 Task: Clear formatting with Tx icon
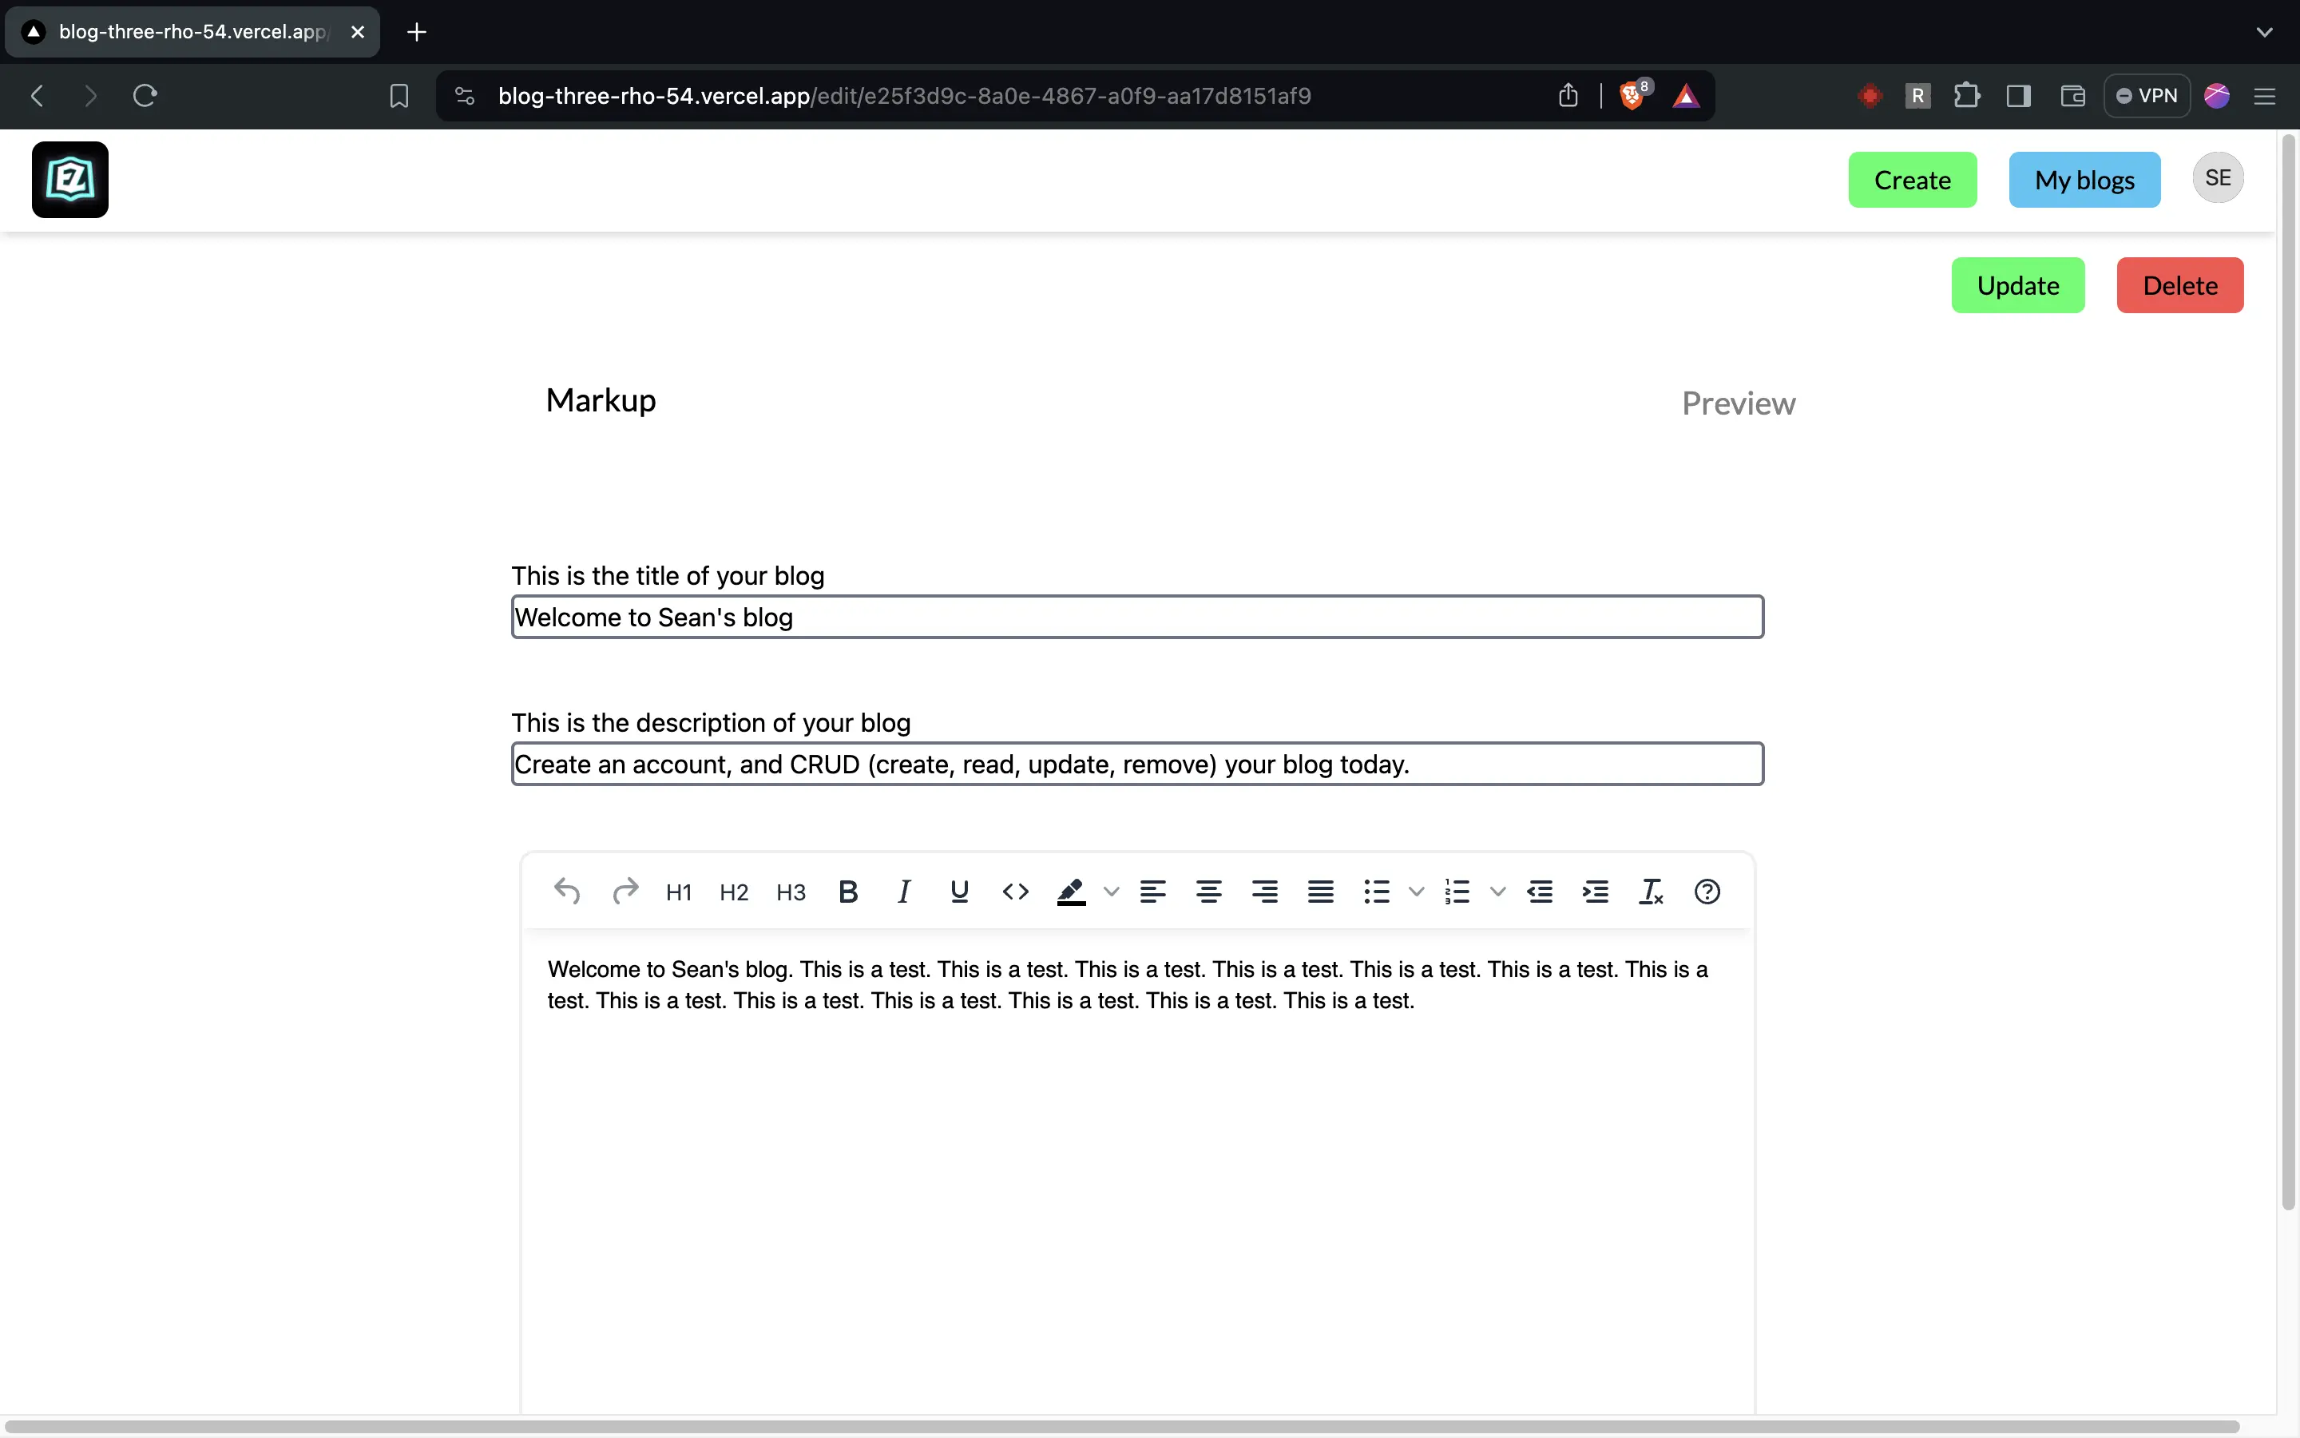pos(1651,891)
